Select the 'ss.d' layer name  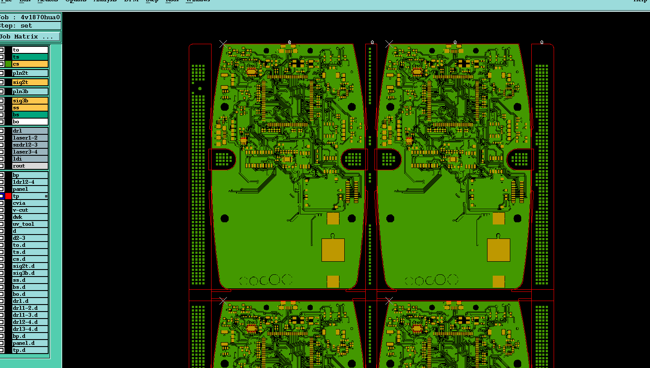point(30,280)
